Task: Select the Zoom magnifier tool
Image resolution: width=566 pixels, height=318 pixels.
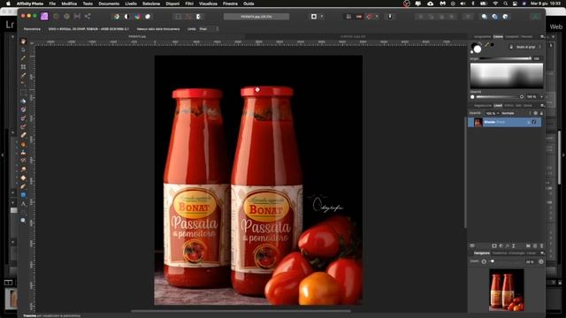Action: [x=24, y=220]
